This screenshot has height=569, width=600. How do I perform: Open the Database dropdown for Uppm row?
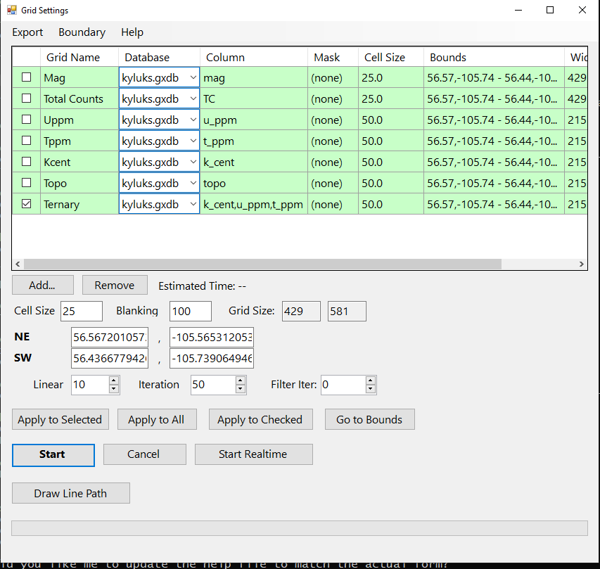coord(193,120)
